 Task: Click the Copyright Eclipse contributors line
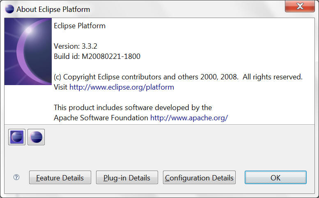click(x=178, y=77)
